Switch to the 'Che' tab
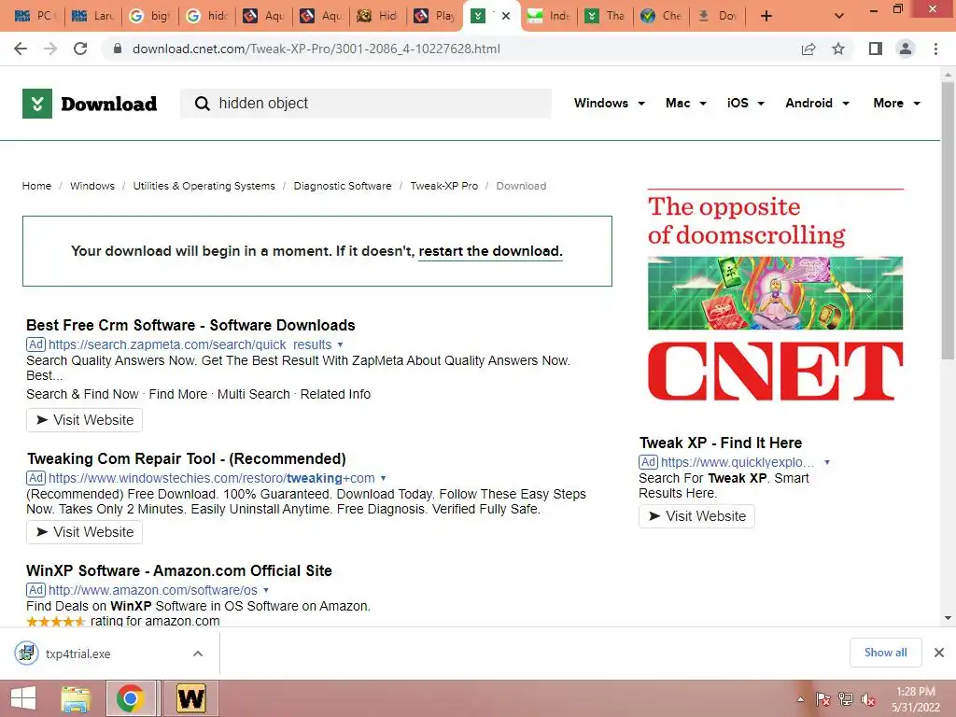The width and height of the screenshot is (956, 717). pyautogui.click(x=662, y=16)
